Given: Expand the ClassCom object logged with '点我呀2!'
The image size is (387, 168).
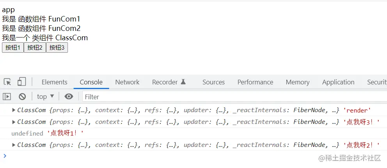Looking at the screenshot, I should pyautogui.click(x=14, y=145).
